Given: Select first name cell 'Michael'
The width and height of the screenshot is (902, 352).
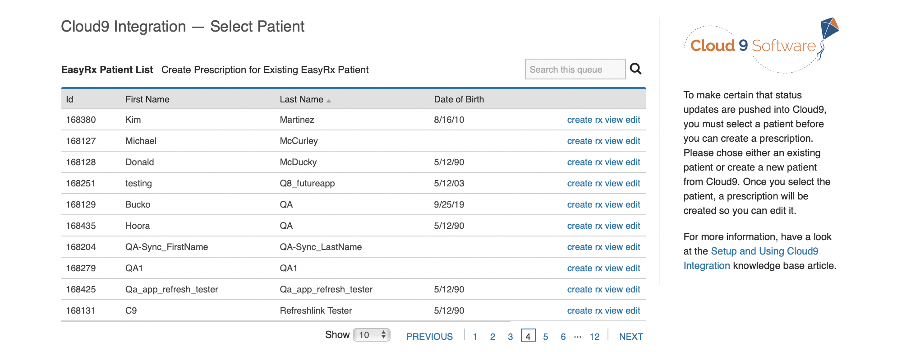Looking at the screenshot, I should (141, 141).
